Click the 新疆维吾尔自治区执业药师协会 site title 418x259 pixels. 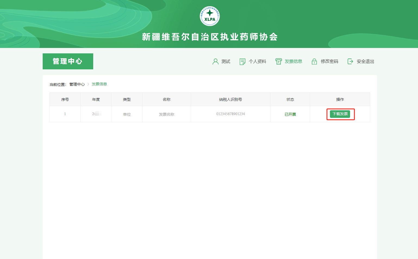210,37
